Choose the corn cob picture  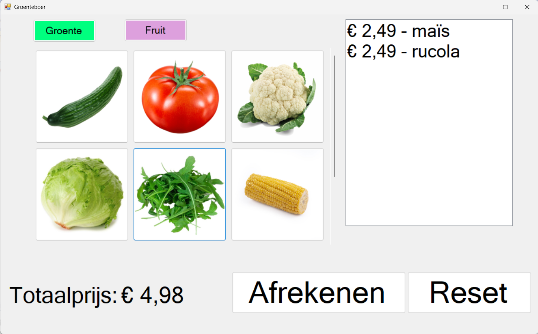tap(278, 194)
